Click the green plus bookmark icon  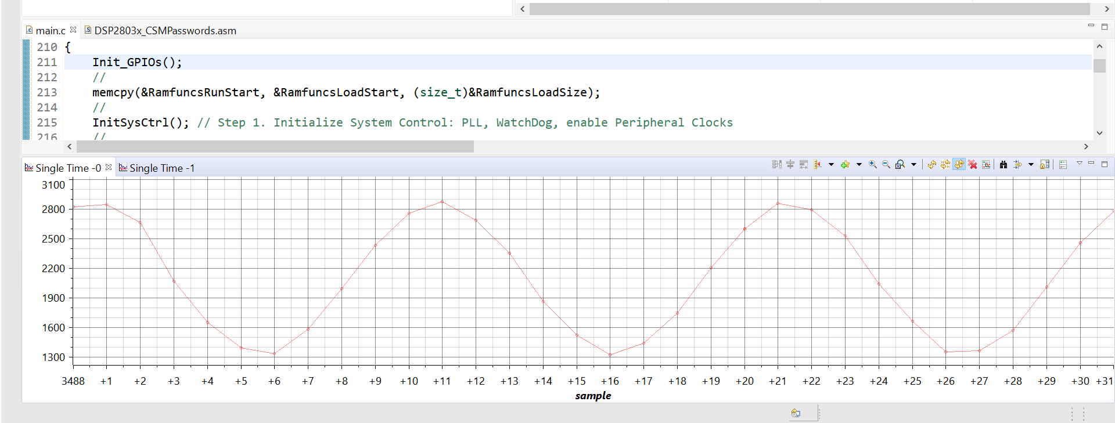845,165
